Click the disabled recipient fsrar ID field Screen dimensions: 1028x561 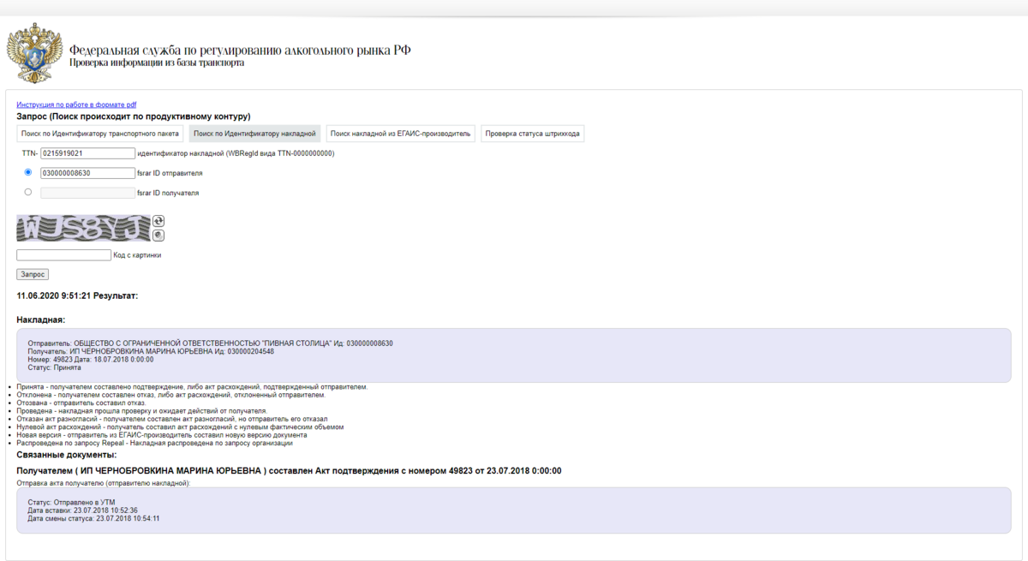[87, 193]
